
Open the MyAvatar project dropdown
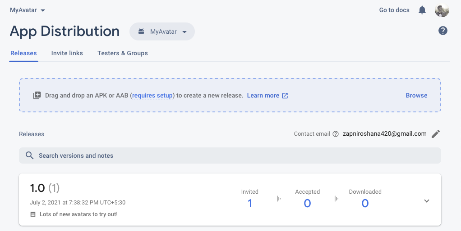tap(28, 10)
